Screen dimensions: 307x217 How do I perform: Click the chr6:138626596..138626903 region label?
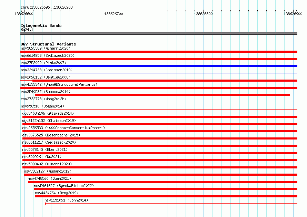47,7
